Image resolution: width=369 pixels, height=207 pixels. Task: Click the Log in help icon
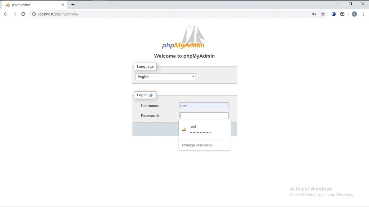click(151, 95)
